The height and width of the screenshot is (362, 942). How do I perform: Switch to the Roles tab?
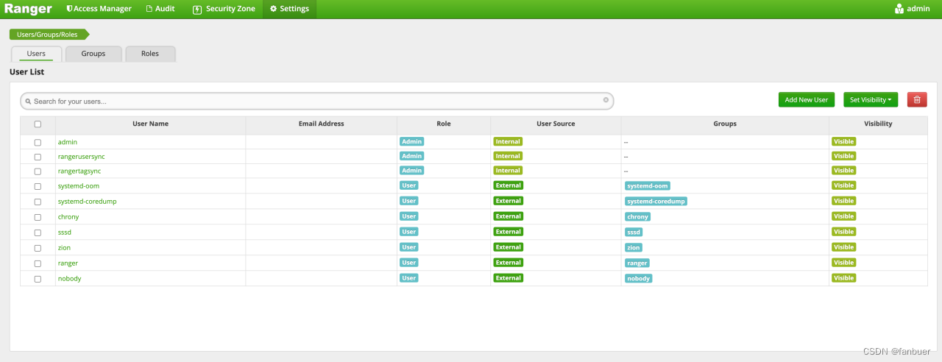150,54
